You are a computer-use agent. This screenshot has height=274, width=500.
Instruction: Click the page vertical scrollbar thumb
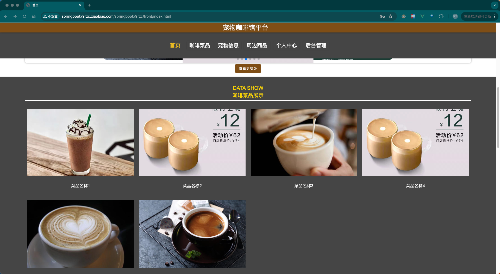498,117
